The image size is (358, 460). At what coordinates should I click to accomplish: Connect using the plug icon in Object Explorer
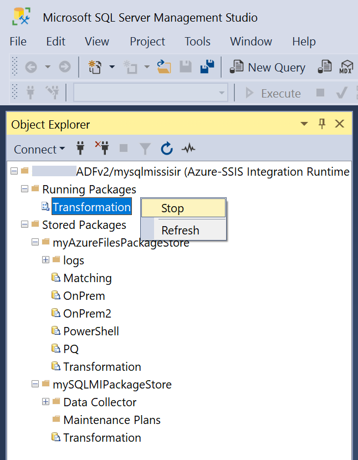(80, 149)
